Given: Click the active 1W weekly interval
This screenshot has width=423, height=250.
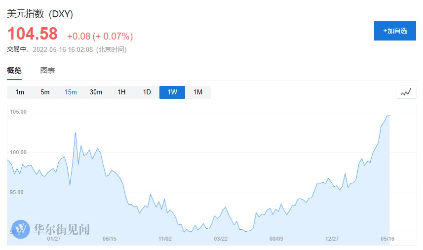Looking at the screenshot, I should coord(172,92).
